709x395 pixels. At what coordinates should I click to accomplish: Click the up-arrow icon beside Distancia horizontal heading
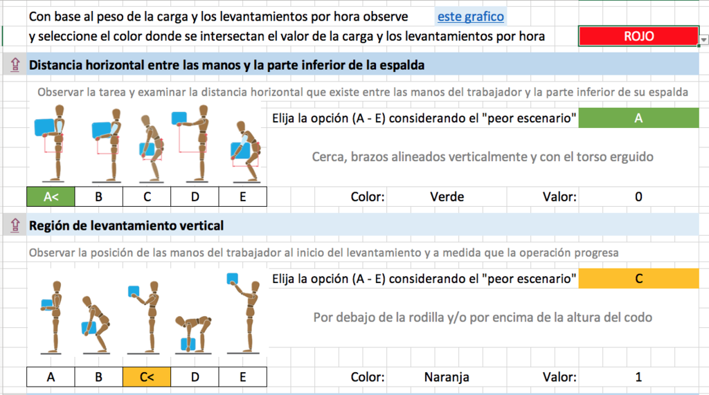click(15, 65)
